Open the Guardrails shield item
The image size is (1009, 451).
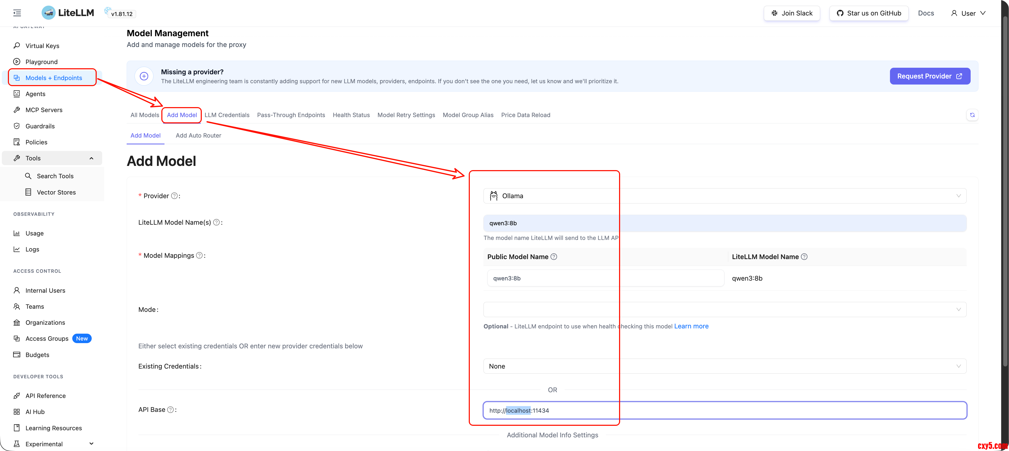(x=40, y=126)
